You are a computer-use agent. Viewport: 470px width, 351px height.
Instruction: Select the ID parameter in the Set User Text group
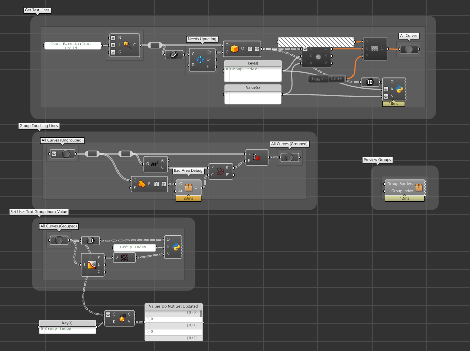coord(90,240)
